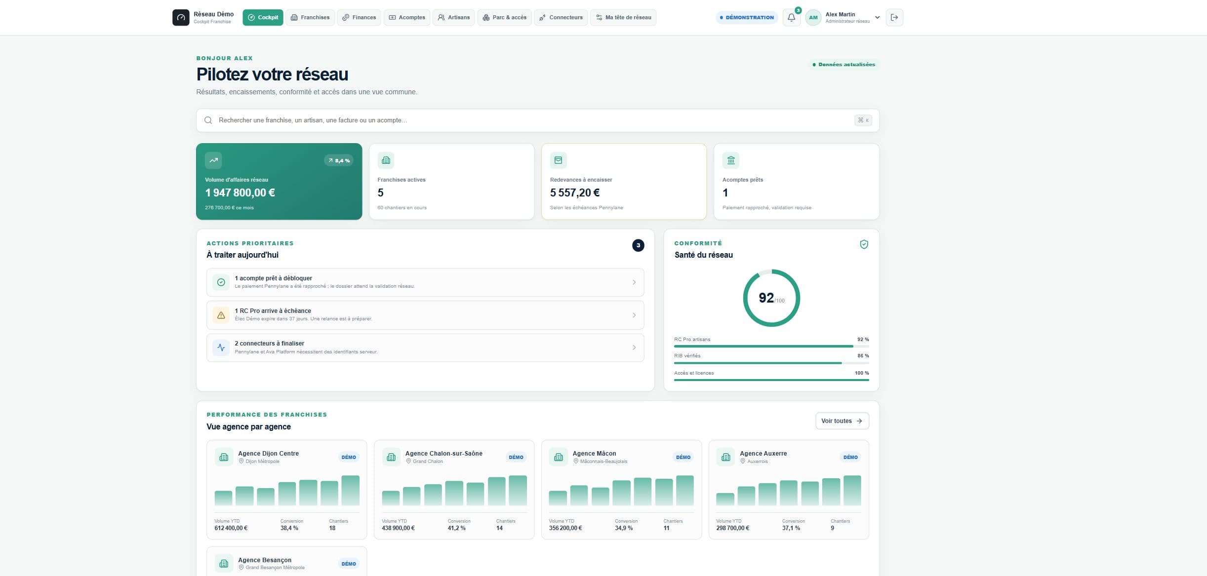Click the DÉMONSTRATION badge
Image resolution: width=1207 pixels, height=576 pixels.
[x=747, y=17]
